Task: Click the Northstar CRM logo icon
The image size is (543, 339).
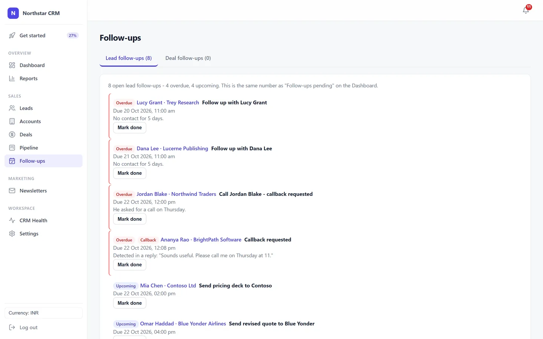Action: (13, 13)
